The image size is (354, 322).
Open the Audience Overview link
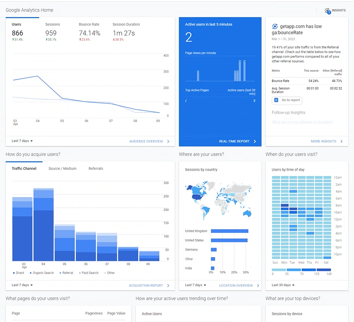[146, 141]
